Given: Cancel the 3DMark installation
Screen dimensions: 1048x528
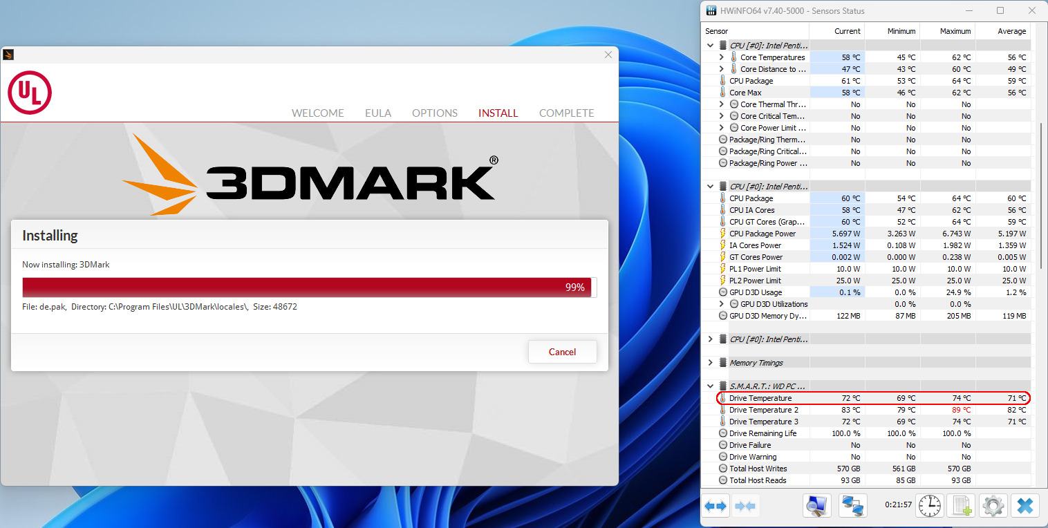Looking at the screenshot, I should [x=562, y=352].
